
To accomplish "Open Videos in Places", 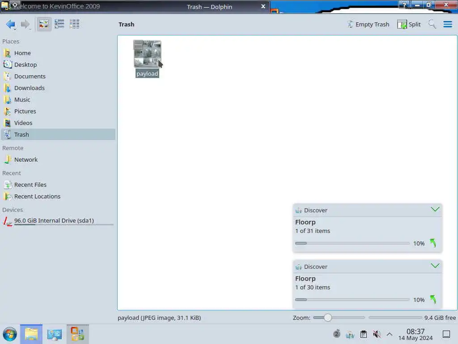I will tap(58, 123).
